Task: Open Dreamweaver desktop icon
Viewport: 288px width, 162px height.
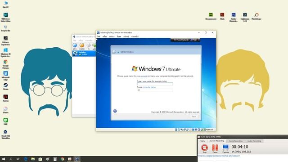Action: click(x=211, y=16)
